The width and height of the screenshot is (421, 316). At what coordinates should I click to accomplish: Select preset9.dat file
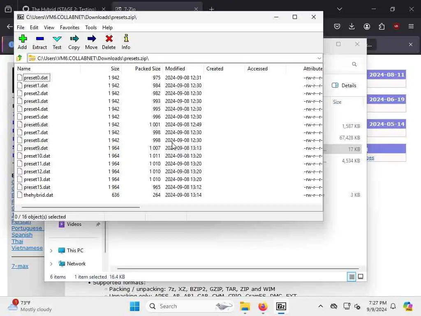pyautogui.click(x=36, y=148)
